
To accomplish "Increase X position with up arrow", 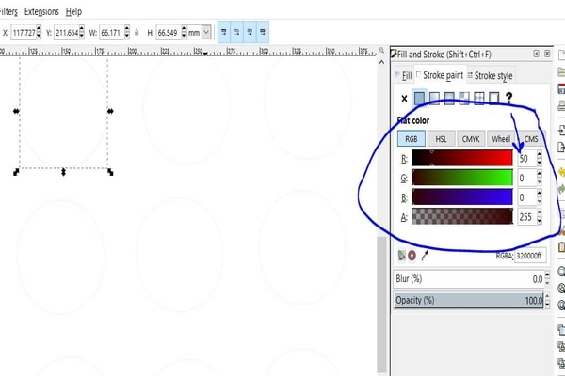I will click(39, 29).
